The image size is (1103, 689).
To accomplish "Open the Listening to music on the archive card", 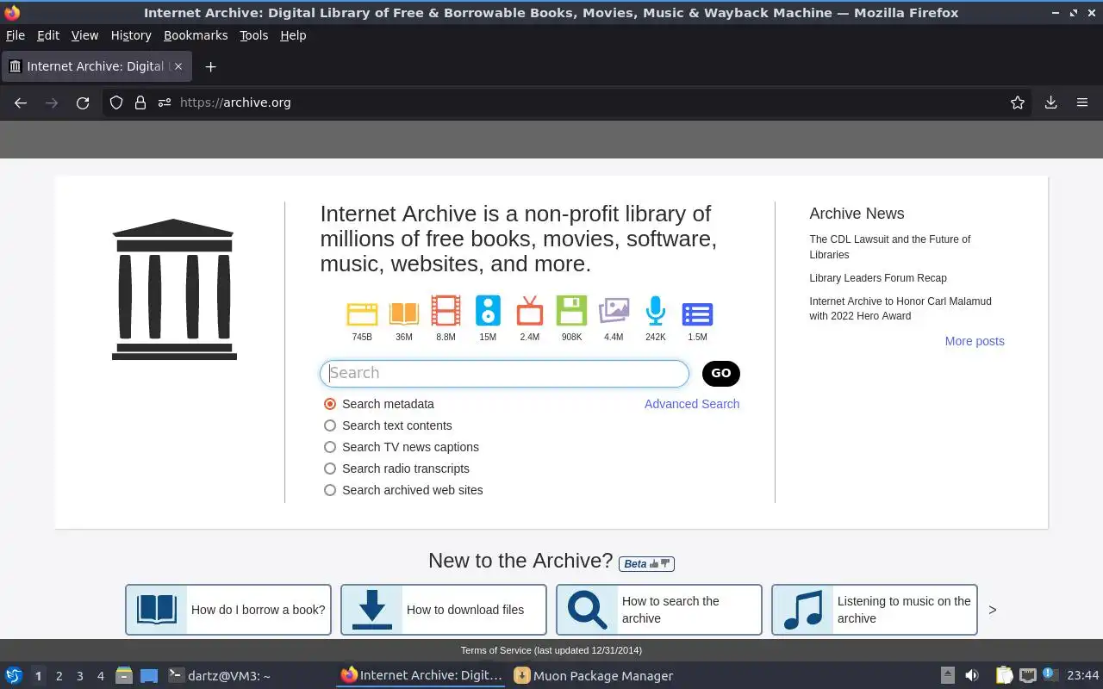I will [x=875, y=610].
